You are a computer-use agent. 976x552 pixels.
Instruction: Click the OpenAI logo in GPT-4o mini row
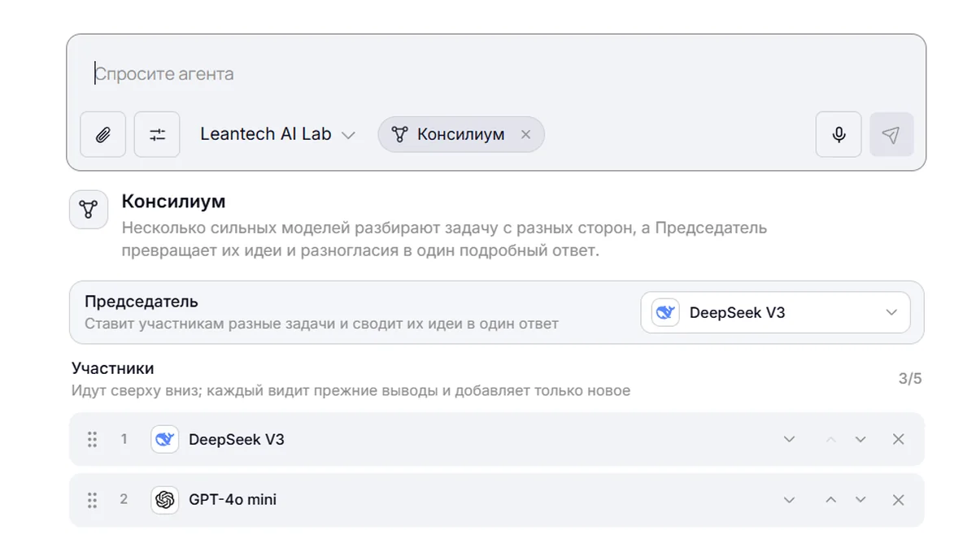[165, 500]
